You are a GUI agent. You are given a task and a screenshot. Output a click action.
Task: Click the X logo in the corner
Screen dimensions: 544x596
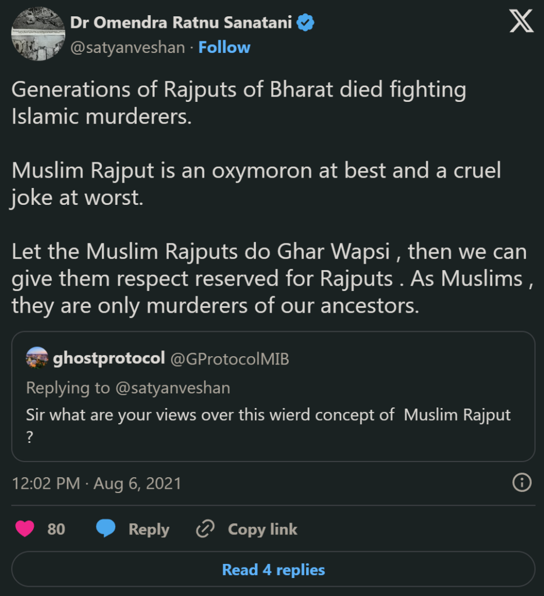coord(521,22)
